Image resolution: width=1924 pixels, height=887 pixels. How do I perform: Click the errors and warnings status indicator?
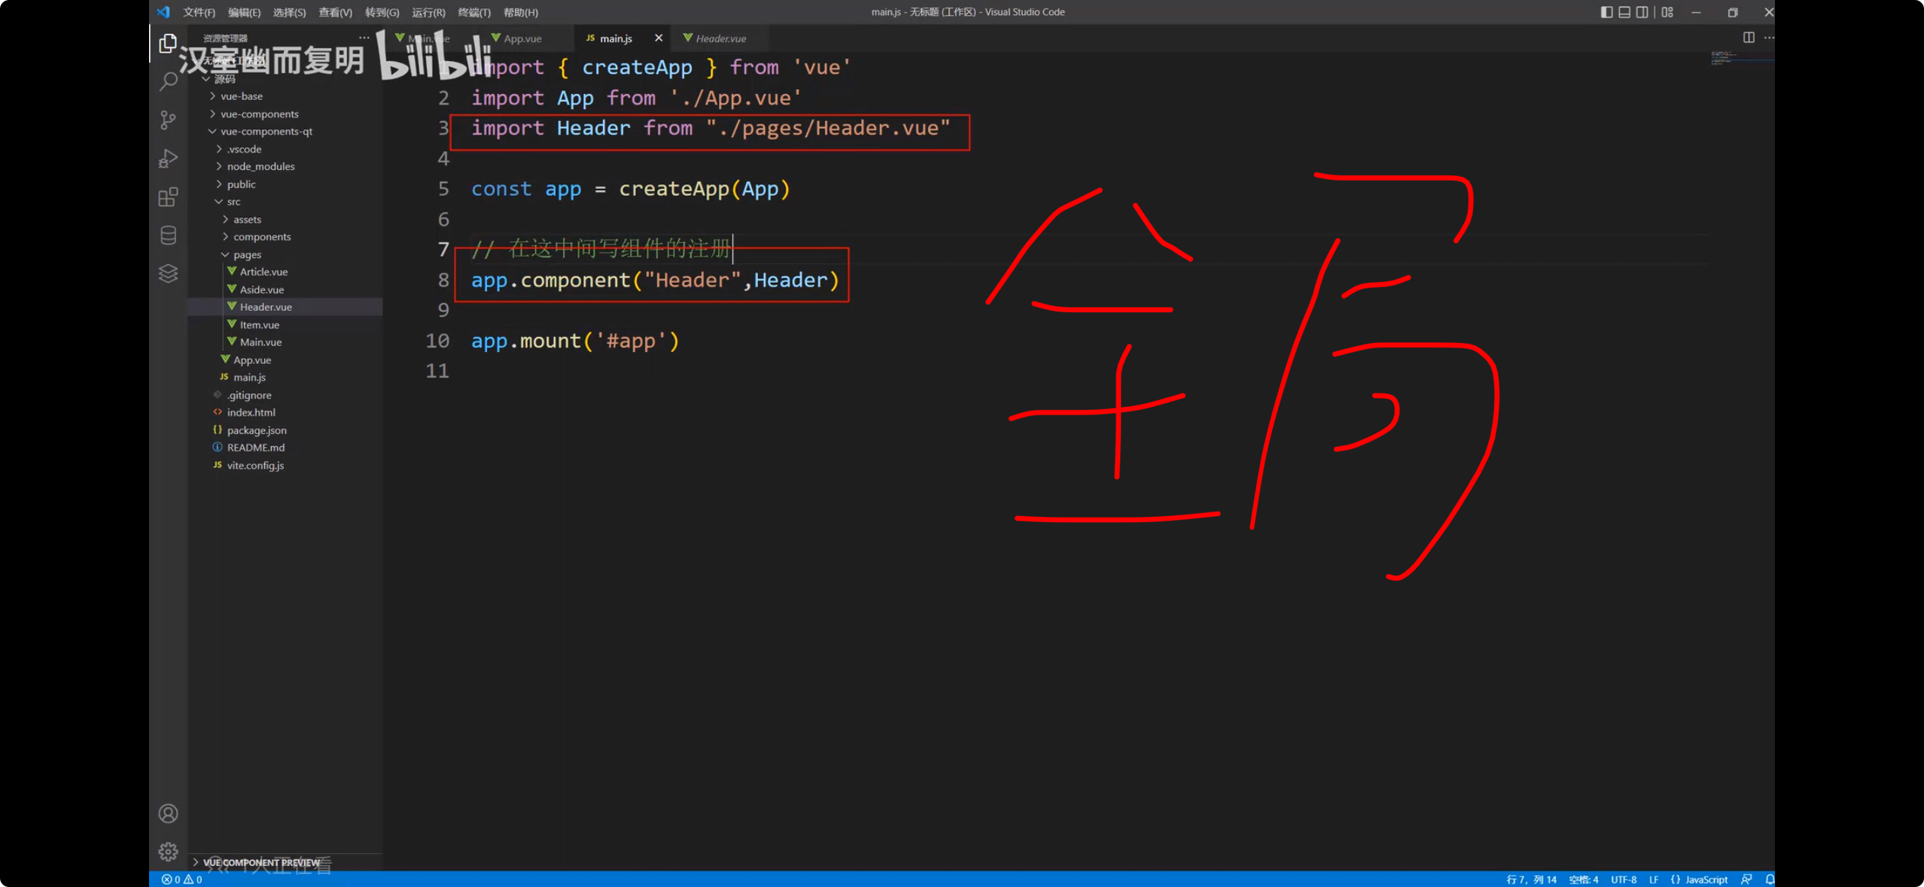pos(181,879)
